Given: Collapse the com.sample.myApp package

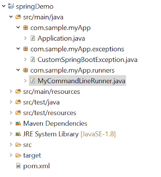Looking at the screenshot, I should coord(18,27).
